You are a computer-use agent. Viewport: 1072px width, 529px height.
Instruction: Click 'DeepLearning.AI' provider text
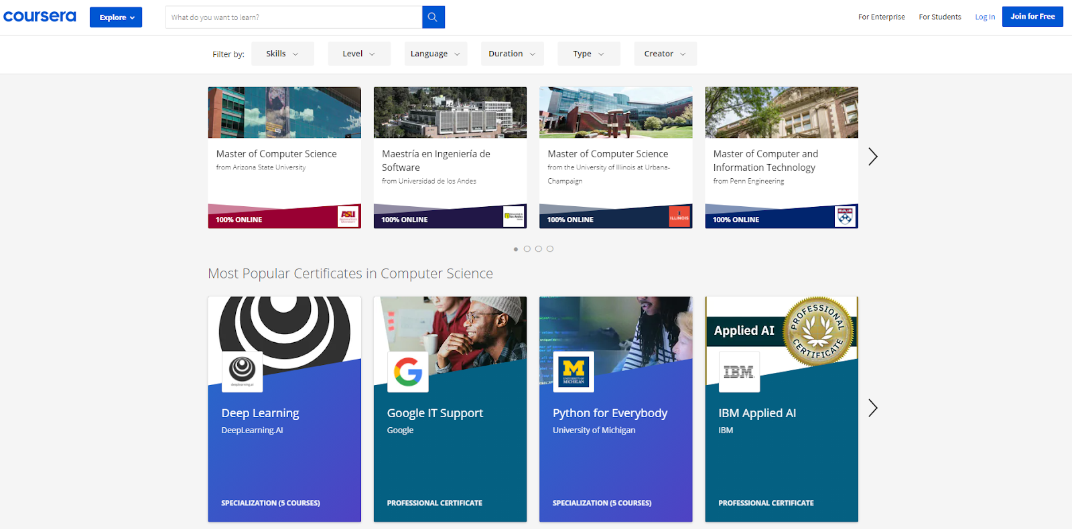(x=253, y=431)
